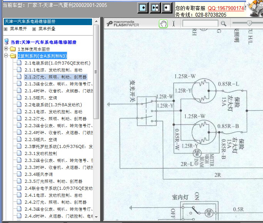Open 2.1.5暖风、空调
263x223 pixels.
[41, 98]
